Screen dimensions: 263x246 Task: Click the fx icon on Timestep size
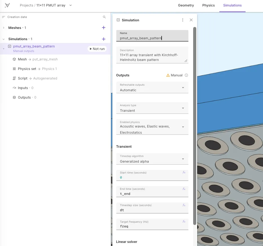184,205
